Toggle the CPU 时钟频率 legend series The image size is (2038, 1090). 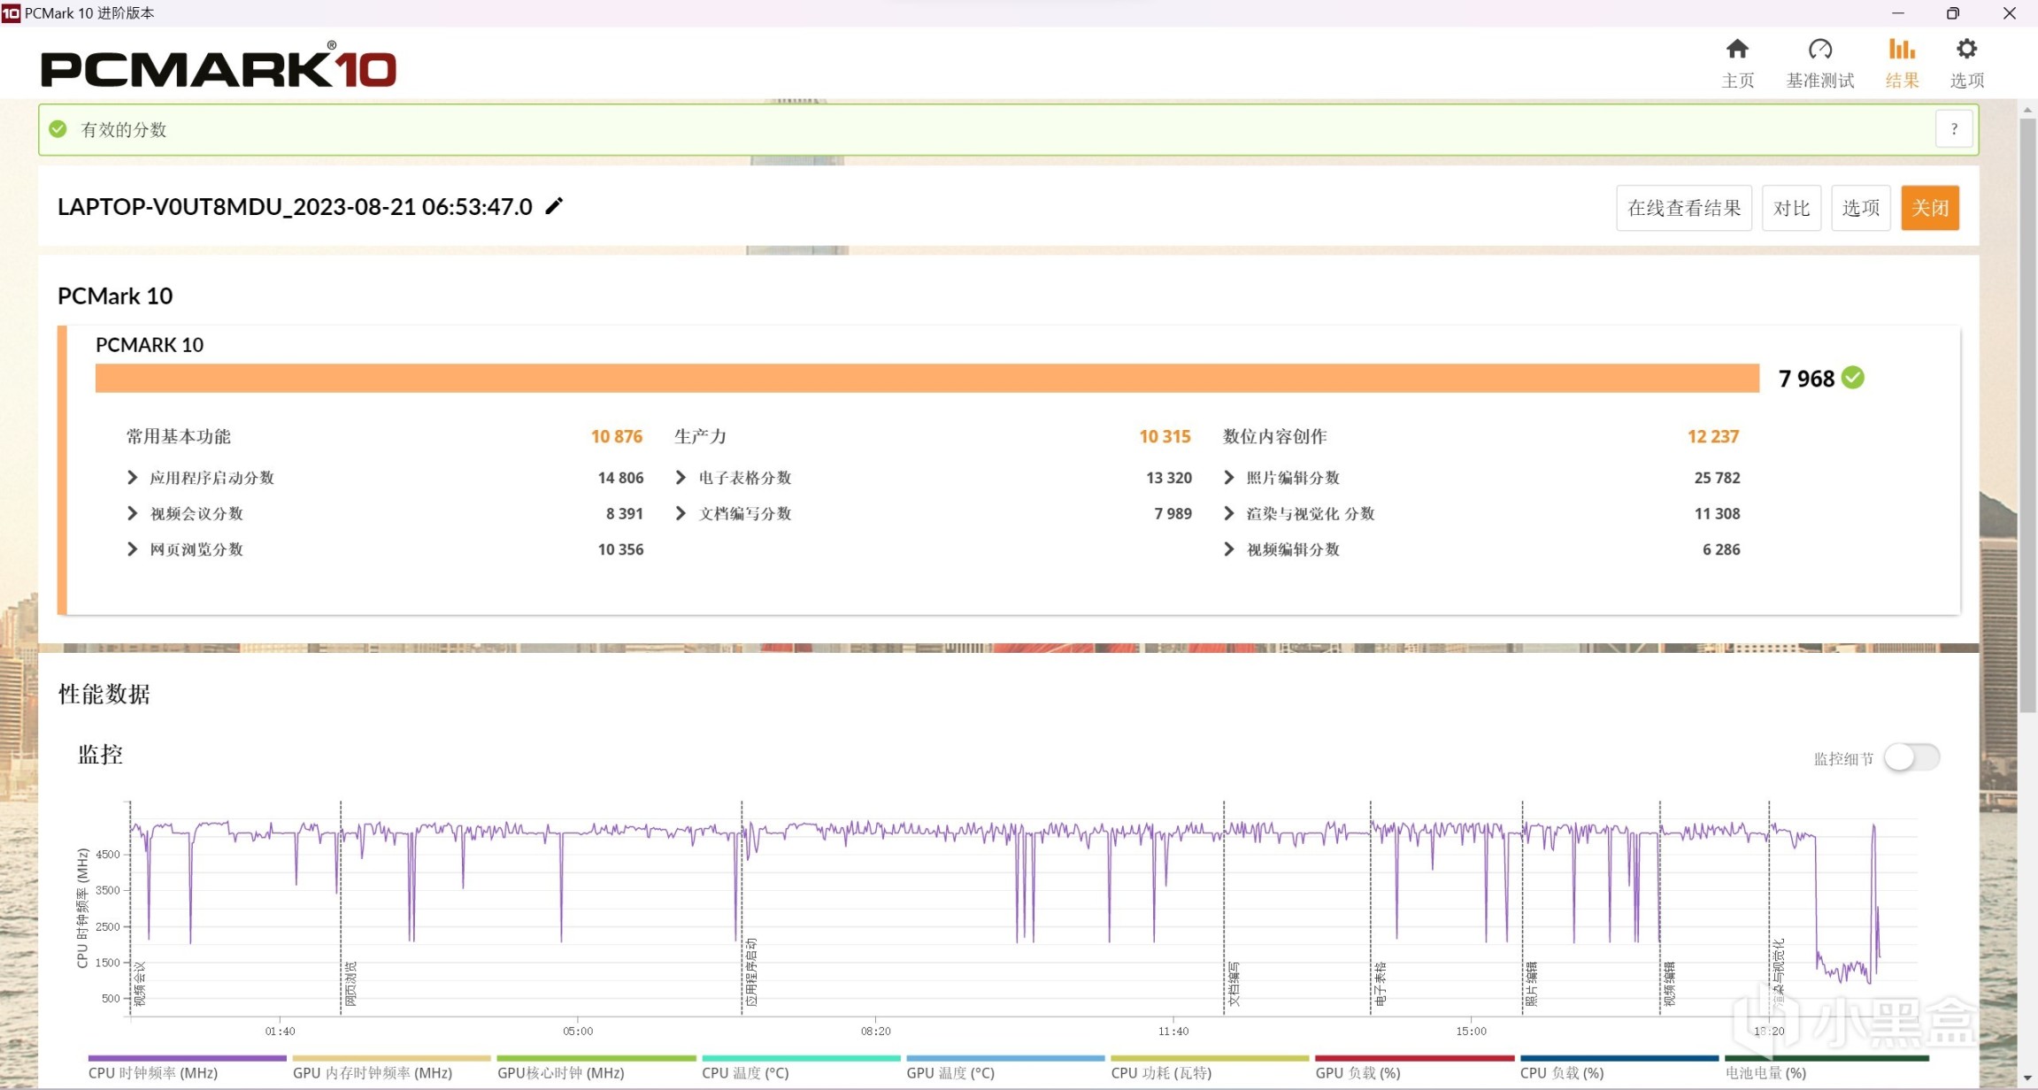click(153, 1072)
